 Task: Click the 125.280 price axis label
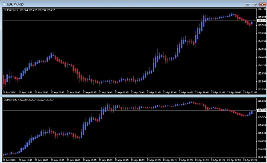[262, 33]
